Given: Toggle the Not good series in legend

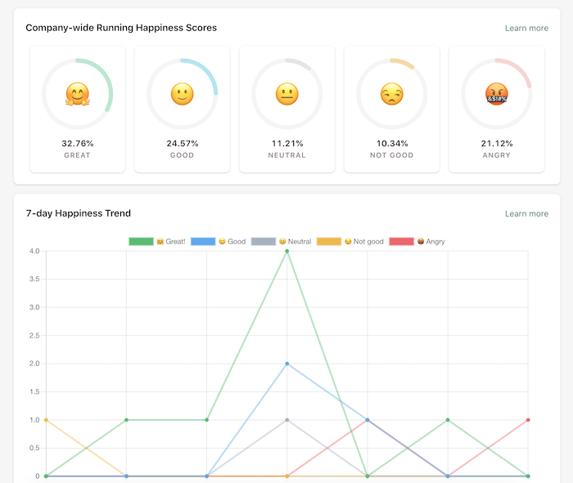Looking at the screenshot, I should coord(350,242).
